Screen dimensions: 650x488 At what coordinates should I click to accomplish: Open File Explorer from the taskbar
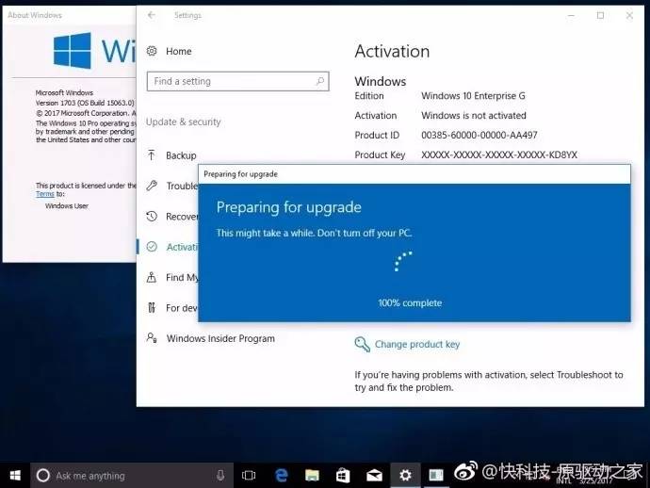point(312,476)
